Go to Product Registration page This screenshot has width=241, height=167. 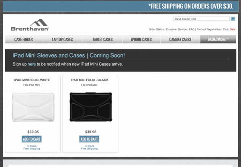[x=208, y=29]
